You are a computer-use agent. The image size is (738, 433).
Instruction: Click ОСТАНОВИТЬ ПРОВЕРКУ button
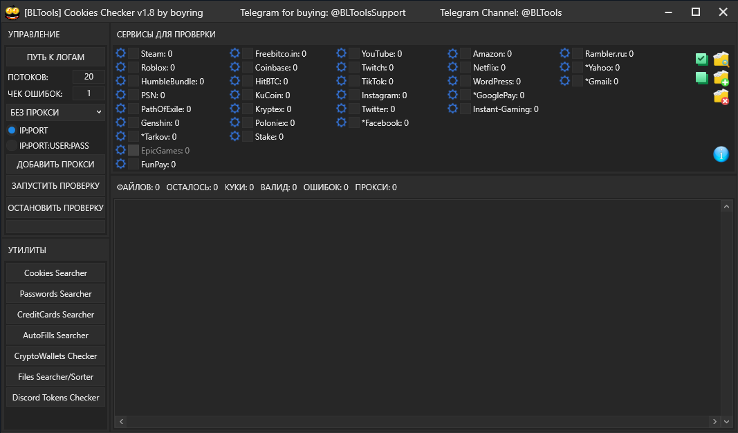coord(55,208)
